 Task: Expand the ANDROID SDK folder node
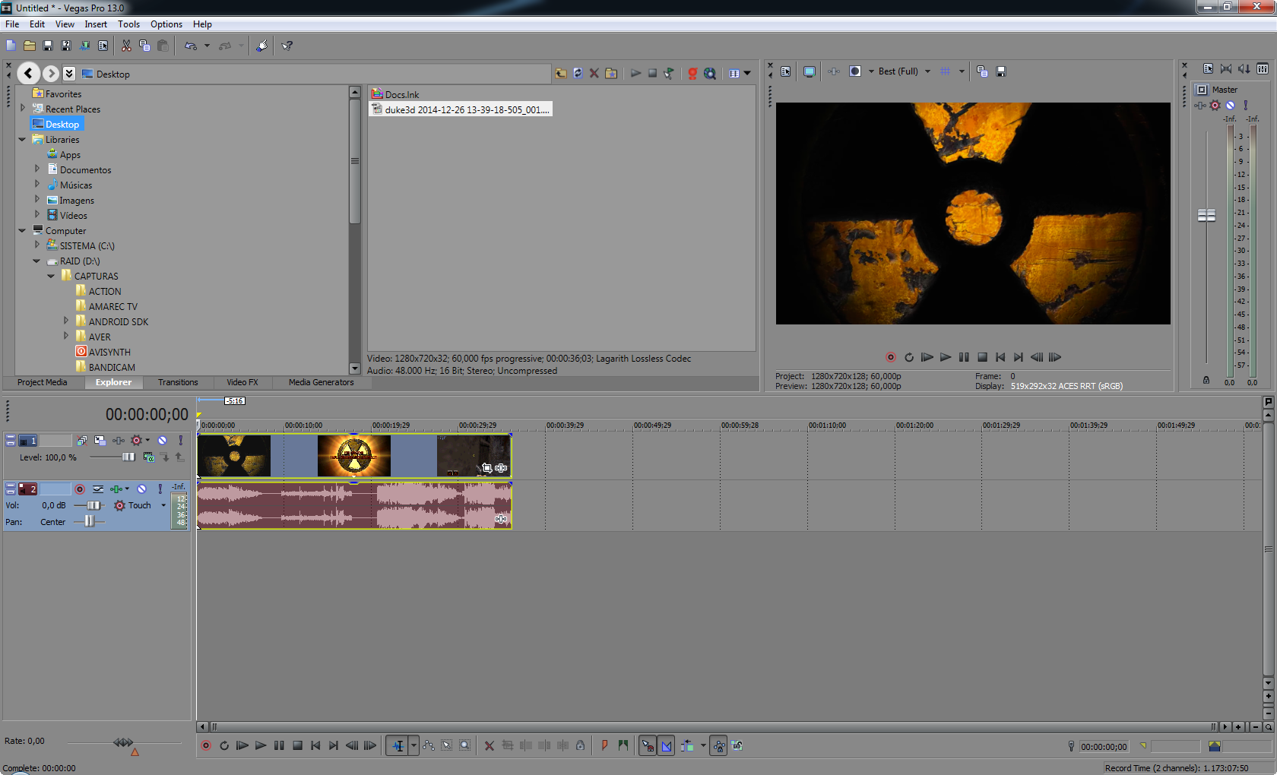(x=65, y=321)
